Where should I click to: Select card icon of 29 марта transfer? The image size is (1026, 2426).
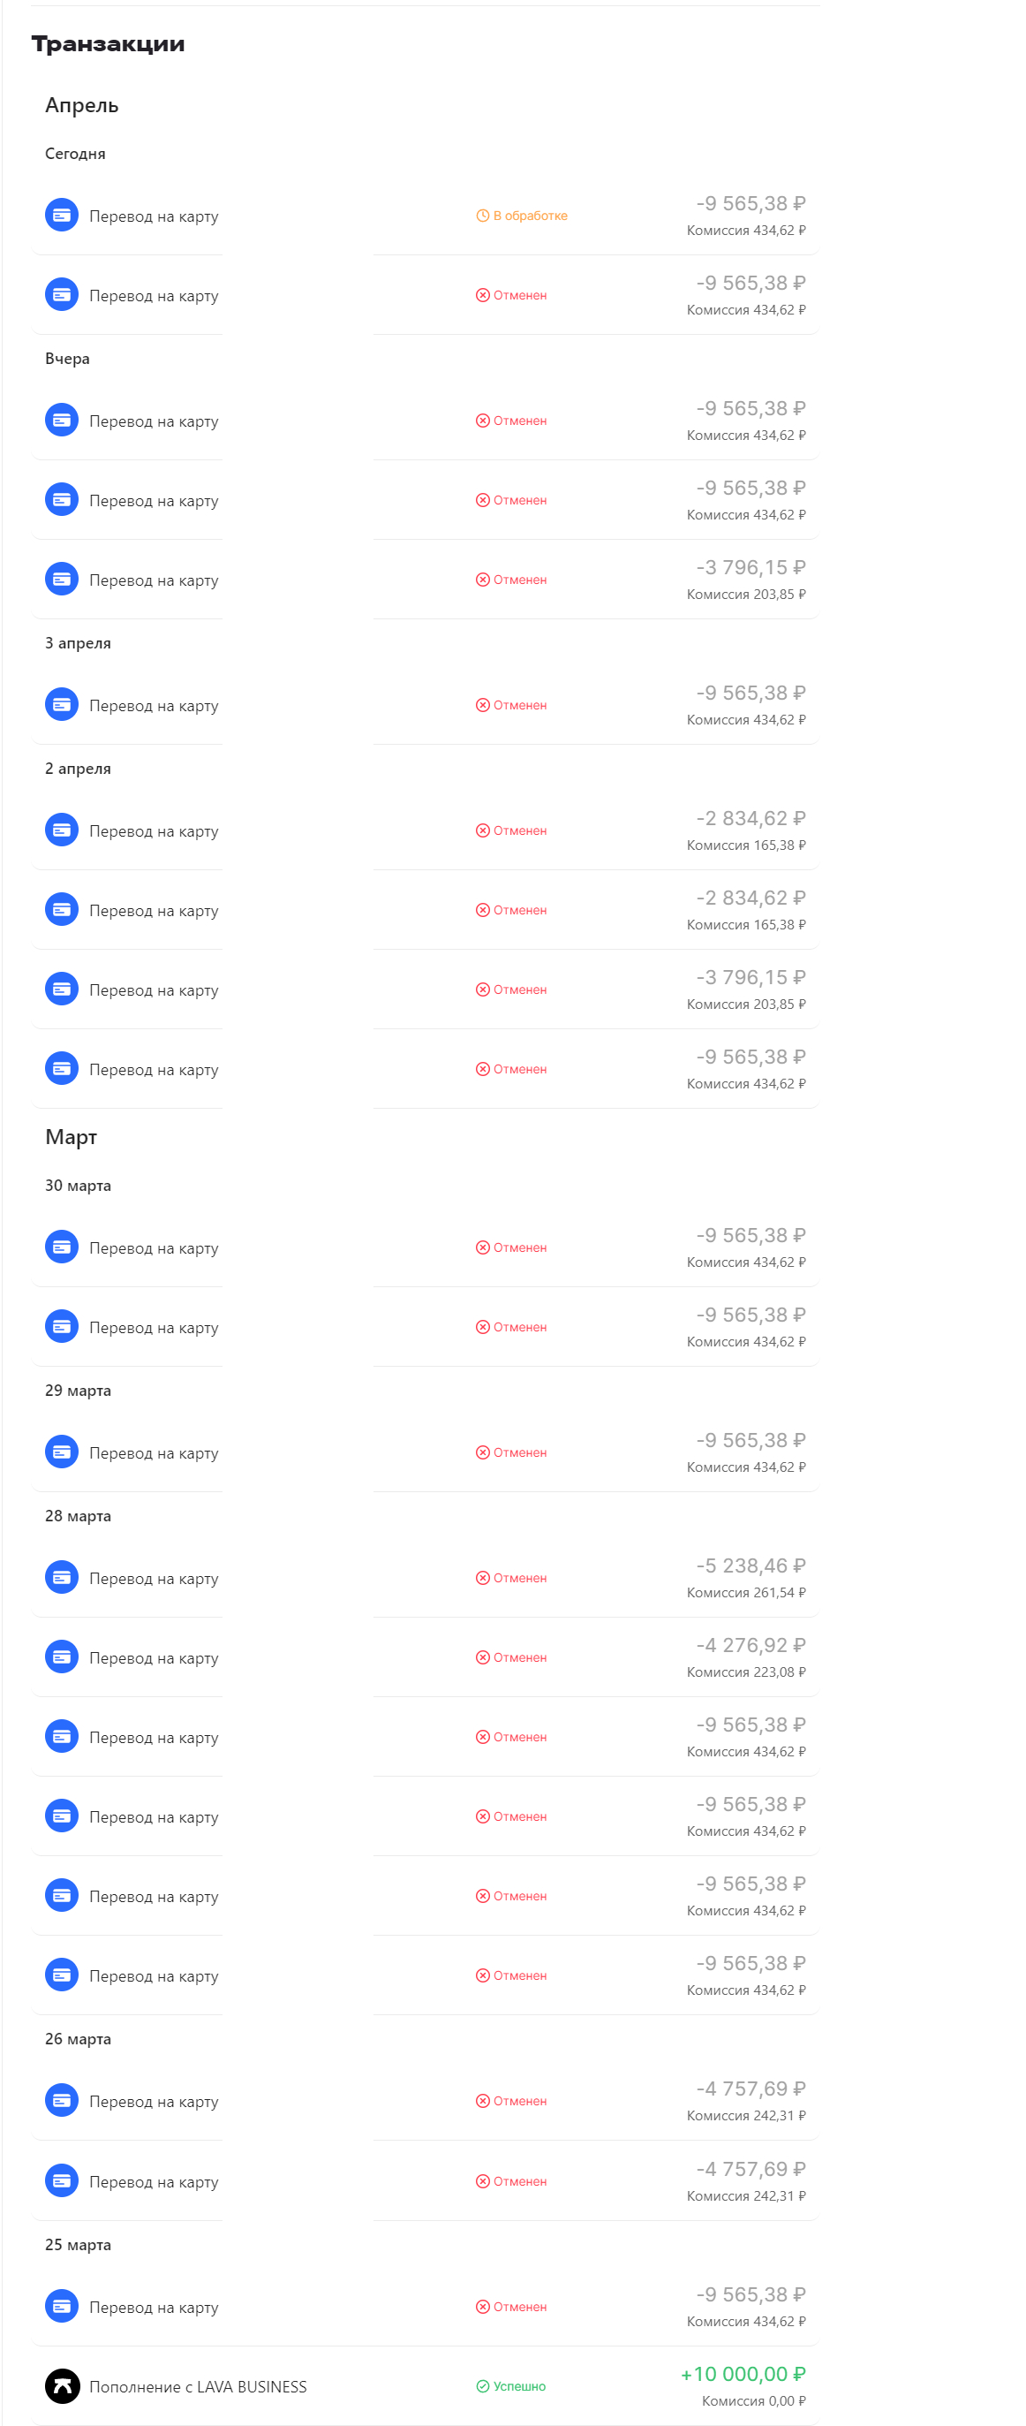(62, 1452)
